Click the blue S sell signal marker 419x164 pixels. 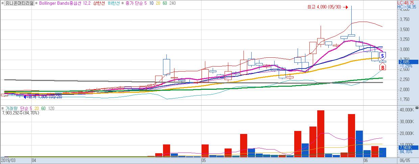(x=382, y=56)
